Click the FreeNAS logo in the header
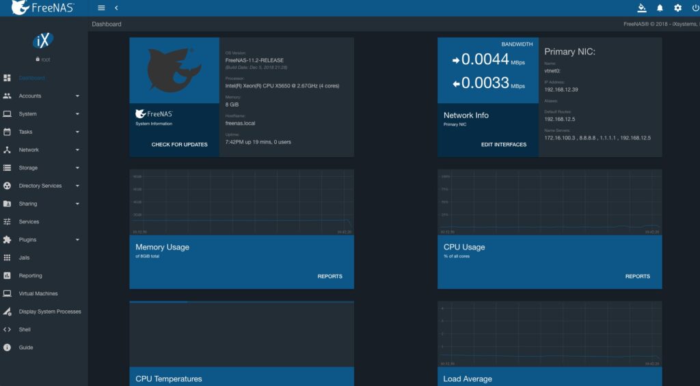 click(x=43, y=8)
